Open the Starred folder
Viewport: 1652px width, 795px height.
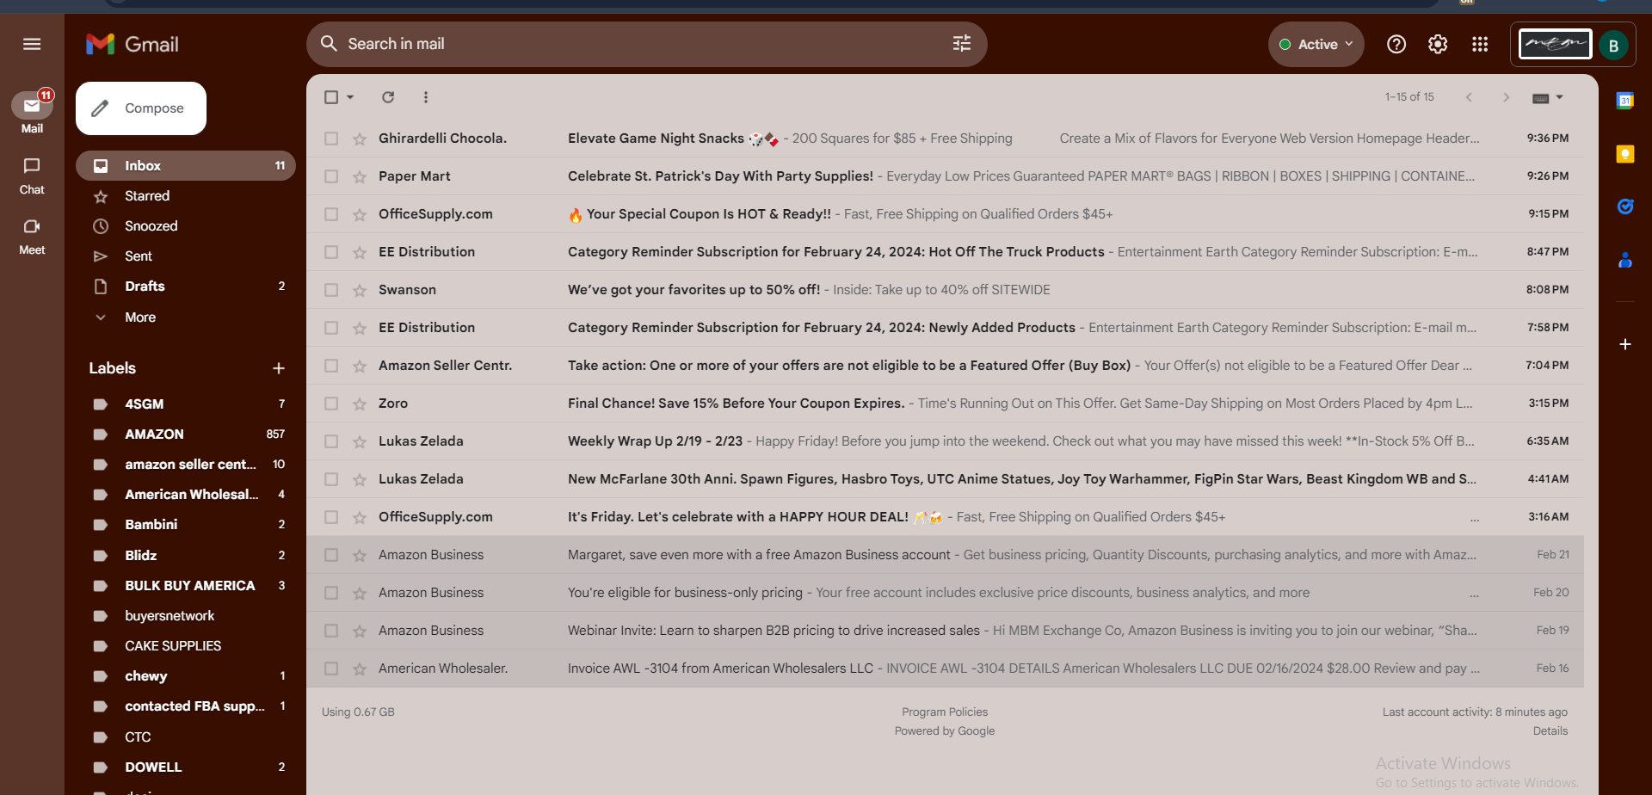(185, 196)
